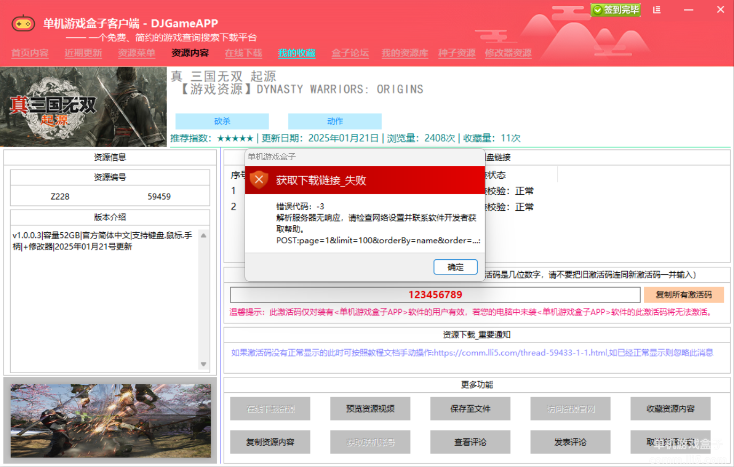Select row 1 in download link list
This screenshot has width=734, height=467.
pyautogui.click(x=233, y=191)
